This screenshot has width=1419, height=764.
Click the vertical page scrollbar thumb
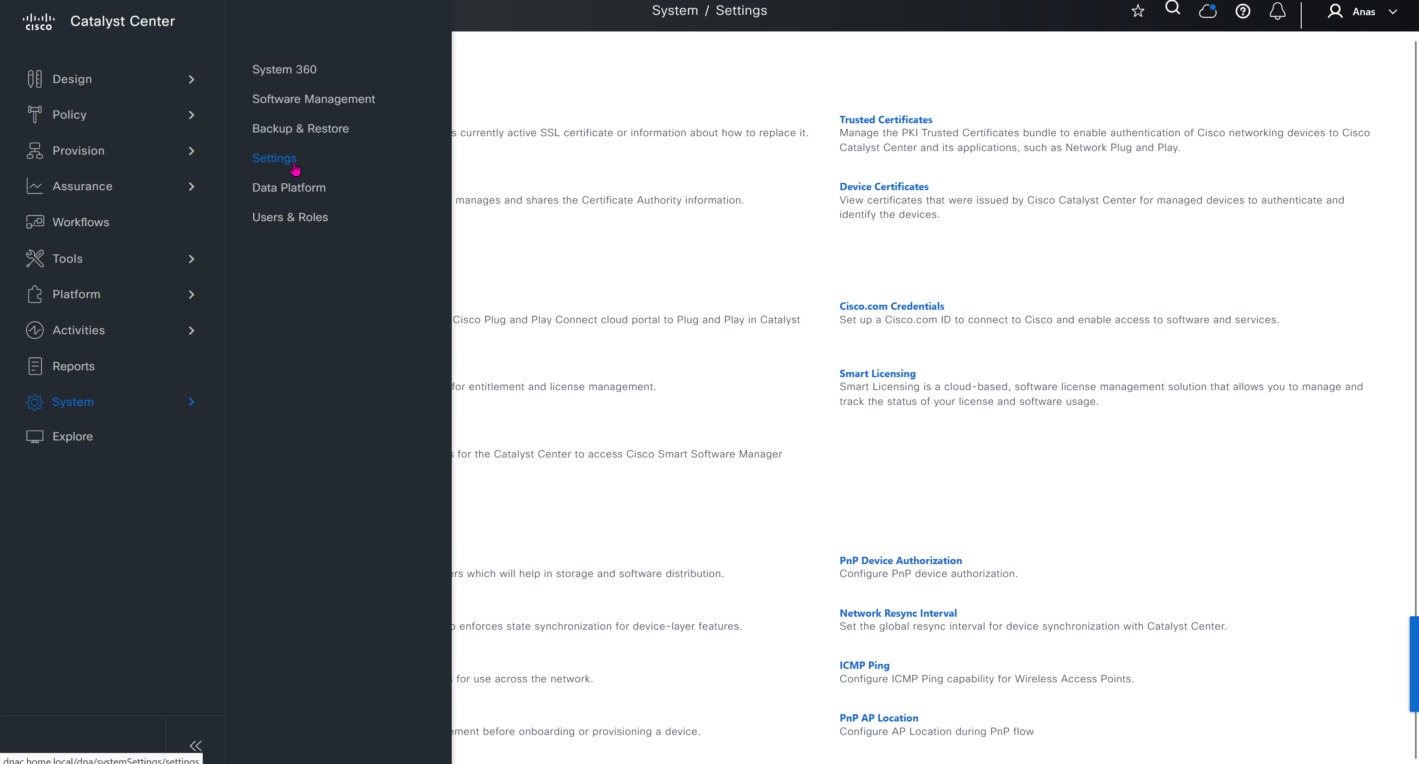pyautogui.click(x=1413, y=663)
